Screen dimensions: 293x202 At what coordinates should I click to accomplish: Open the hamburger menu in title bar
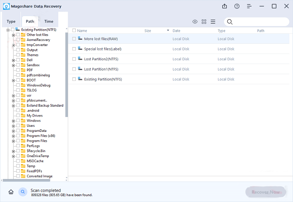[249, 6]
